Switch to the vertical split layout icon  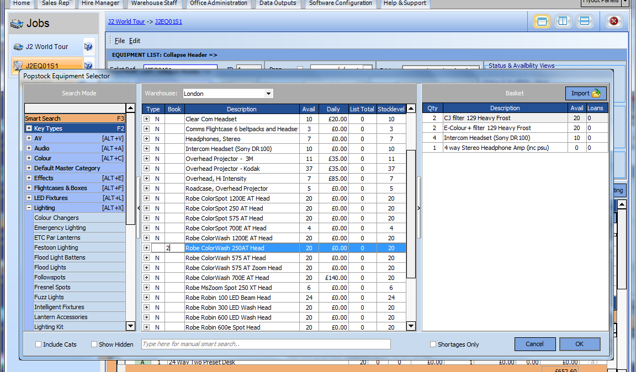coord(563,21)
